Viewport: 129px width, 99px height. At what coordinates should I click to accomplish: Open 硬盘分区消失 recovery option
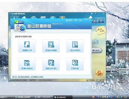coord(51,64)
